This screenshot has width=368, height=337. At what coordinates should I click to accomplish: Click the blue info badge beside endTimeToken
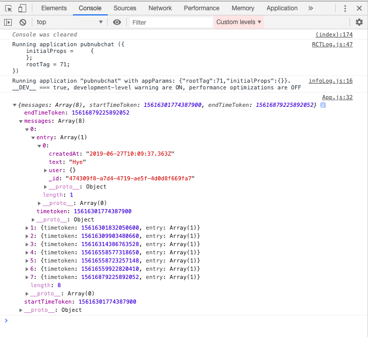tap(323, 105)
